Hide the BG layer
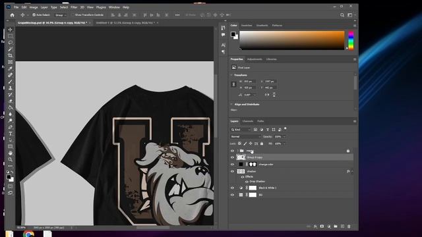The height and width of the screenshot is (237, 422). coord(232,195)
